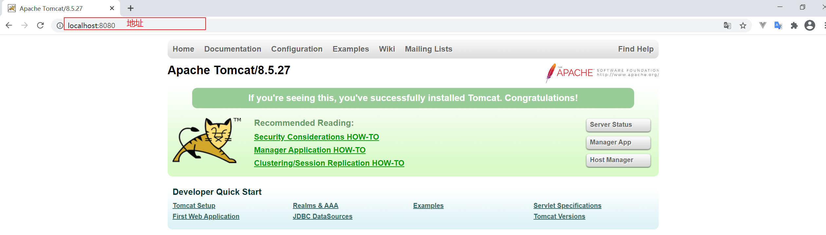Image resolution: width=826 pixels, height=235 pixels.
Task: Go to the Configuration nav item
Action: (297, 49)
